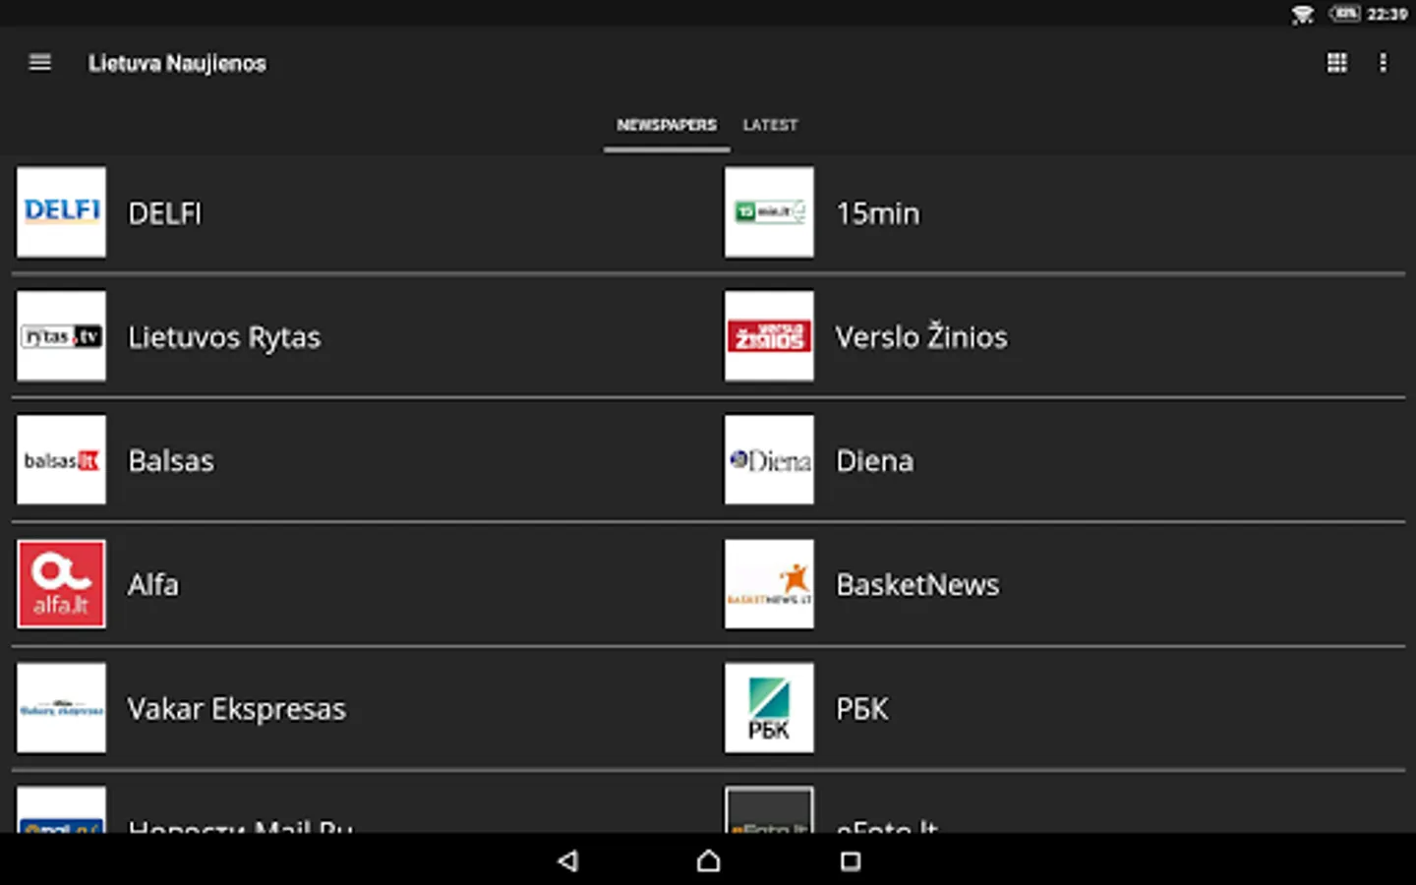Image resolution: width=1416 pixels, height=885 pixels.
Task: Tap the Vakar Ekspresas logo thumbnail
Action: pos(61,708)
